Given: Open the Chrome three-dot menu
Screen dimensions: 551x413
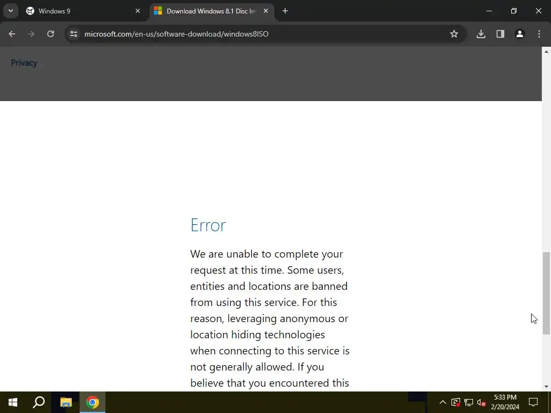Looking at the screenshot, I should point(539,34).
